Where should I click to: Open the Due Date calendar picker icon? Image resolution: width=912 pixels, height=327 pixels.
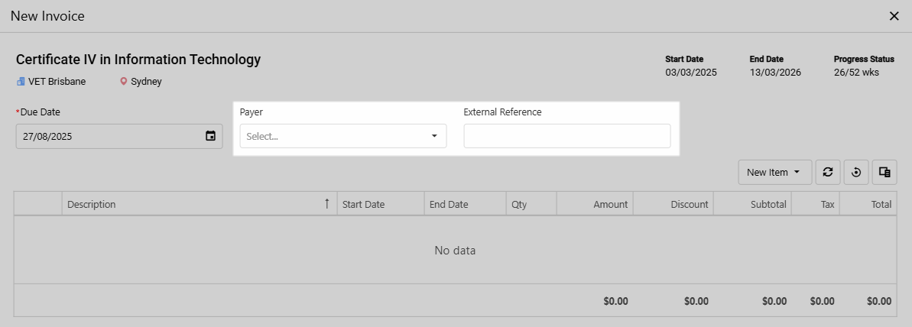tap(210, 137)
